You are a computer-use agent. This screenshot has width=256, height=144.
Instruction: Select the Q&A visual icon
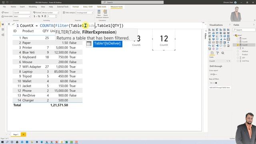(221, 46)
